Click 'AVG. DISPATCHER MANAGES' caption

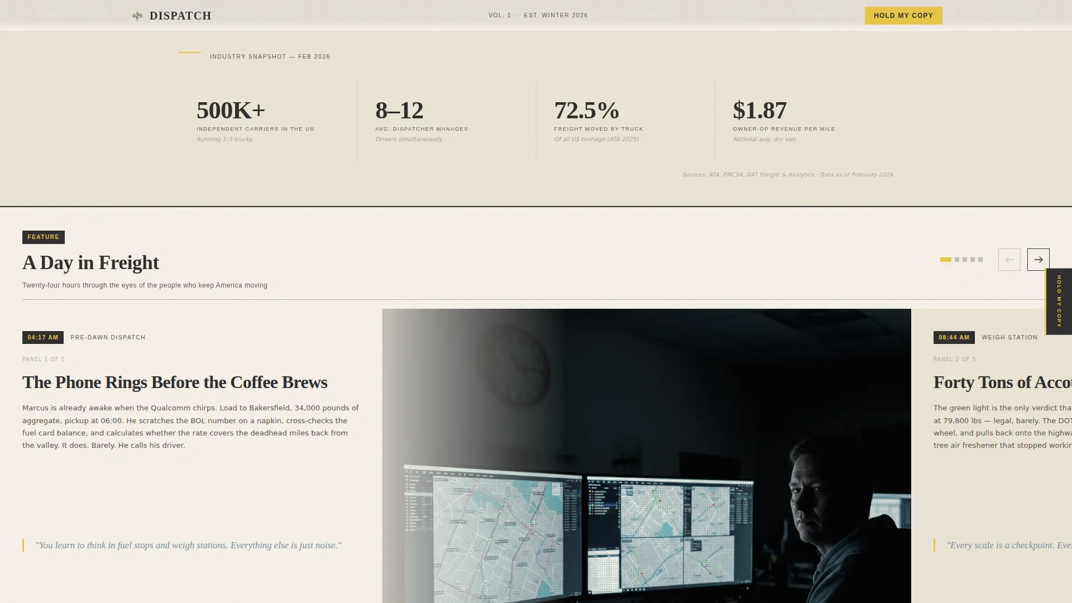click(x=422, y=129)
